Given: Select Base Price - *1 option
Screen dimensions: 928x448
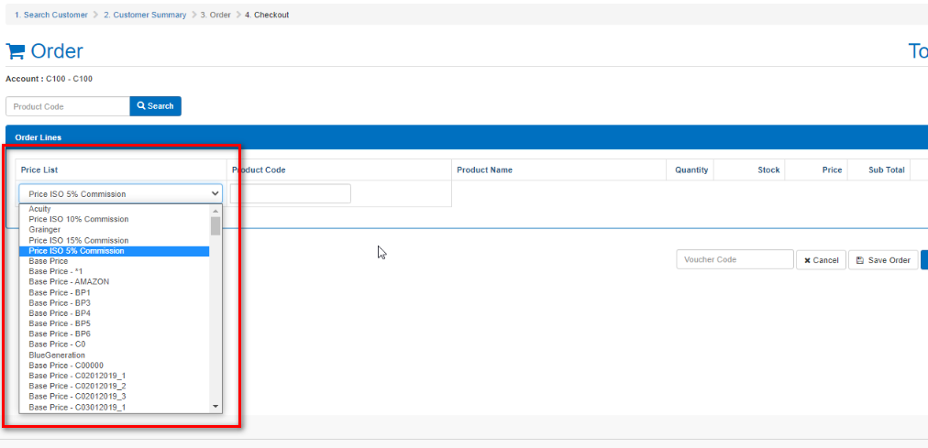Looking at the screenshot, I should click(x=115, y=271).
